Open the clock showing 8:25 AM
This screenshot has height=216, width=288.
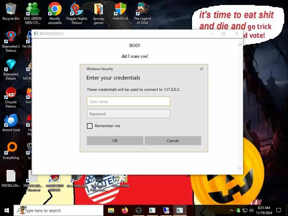pos(264,210)
